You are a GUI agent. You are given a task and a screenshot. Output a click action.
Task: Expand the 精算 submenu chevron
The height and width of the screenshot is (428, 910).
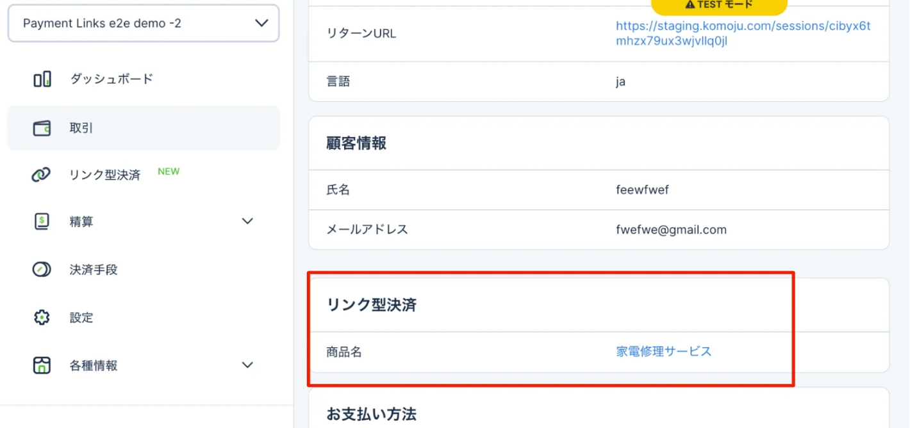tap(247, 221)
